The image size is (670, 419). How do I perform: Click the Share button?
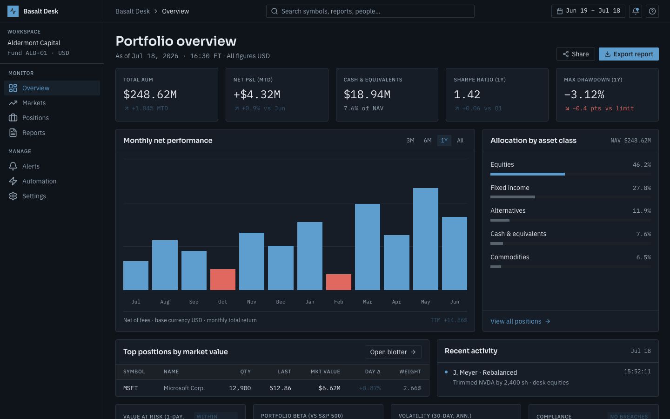click(576, 54)
